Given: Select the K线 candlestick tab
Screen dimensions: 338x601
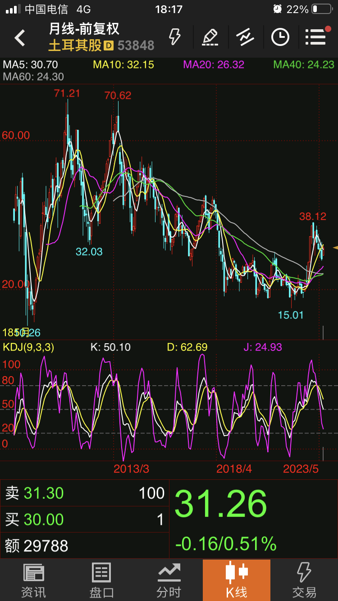Looking at the screenshot, I should (237, 580).
